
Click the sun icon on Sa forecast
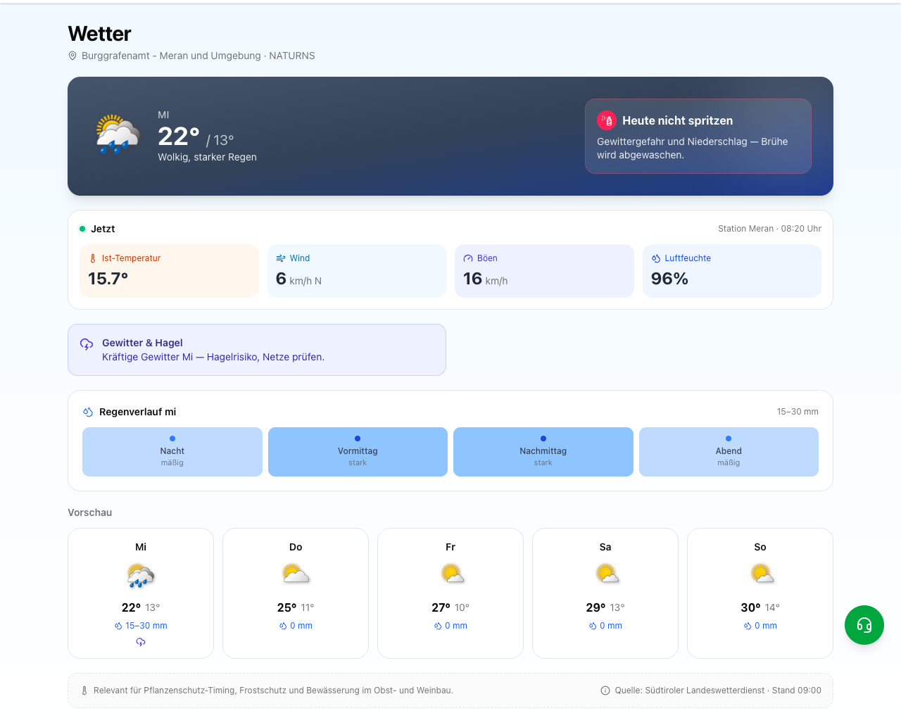(x=607, y=574)
